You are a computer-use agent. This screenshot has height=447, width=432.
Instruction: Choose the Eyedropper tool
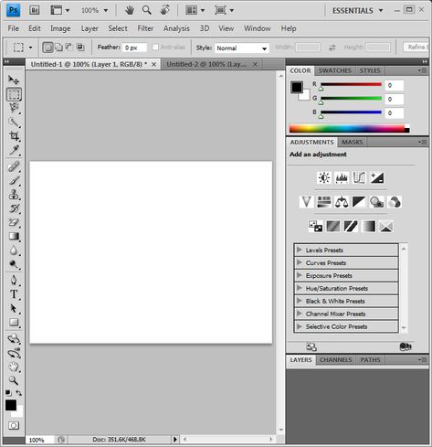[14, 150]
